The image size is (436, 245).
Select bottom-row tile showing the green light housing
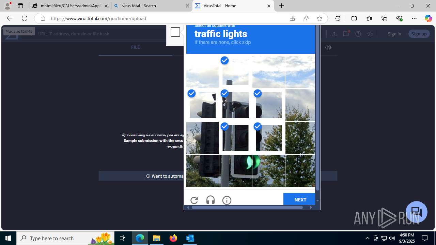click(x=235, y=171)
